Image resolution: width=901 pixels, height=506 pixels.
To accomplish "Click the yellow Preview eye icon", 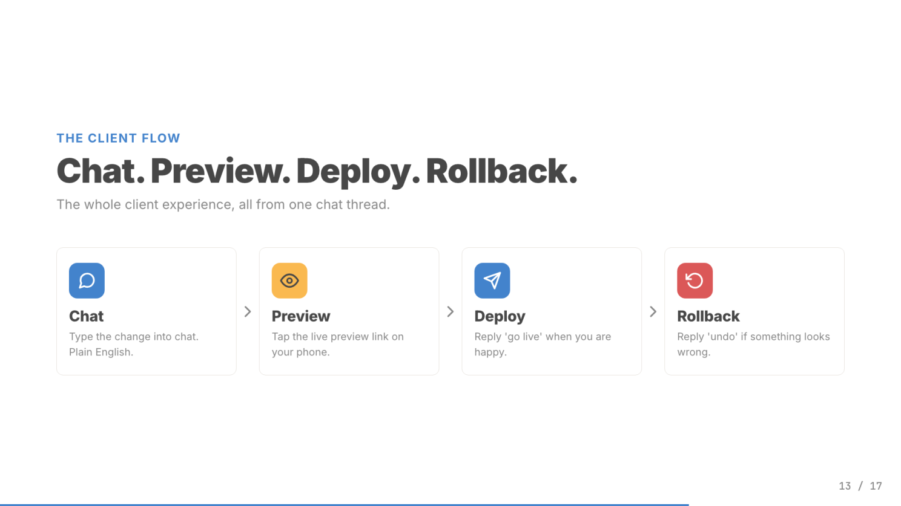I will [289, 281].
